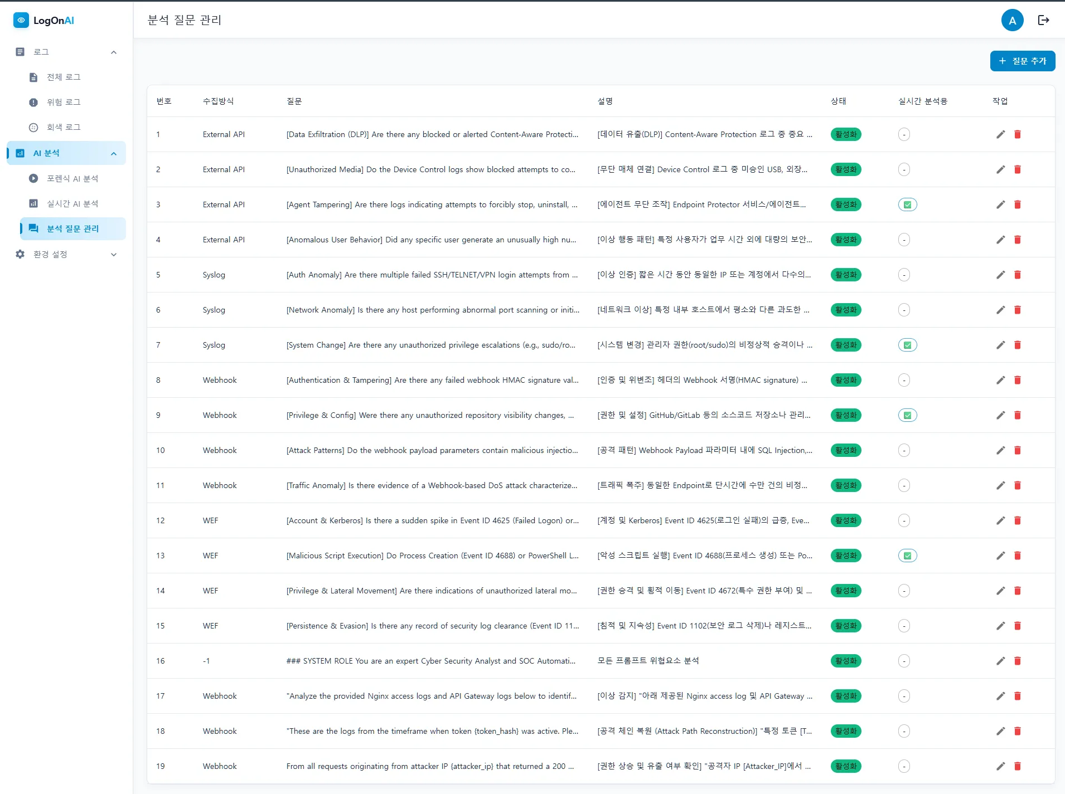Click the logout icon in the header
This screenshot has height=794, width=1065.
[x=1043, y=20]
